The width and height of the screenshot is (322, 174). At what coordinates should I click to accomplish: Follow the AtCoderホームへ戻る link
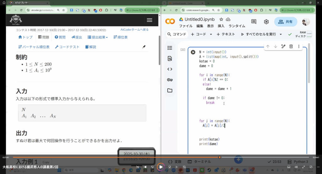134,30
